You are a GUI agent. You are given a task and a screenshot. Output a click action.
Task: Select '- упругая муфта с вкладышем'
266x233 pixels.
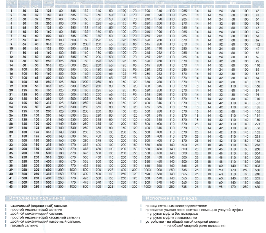(x=172, y=217)
